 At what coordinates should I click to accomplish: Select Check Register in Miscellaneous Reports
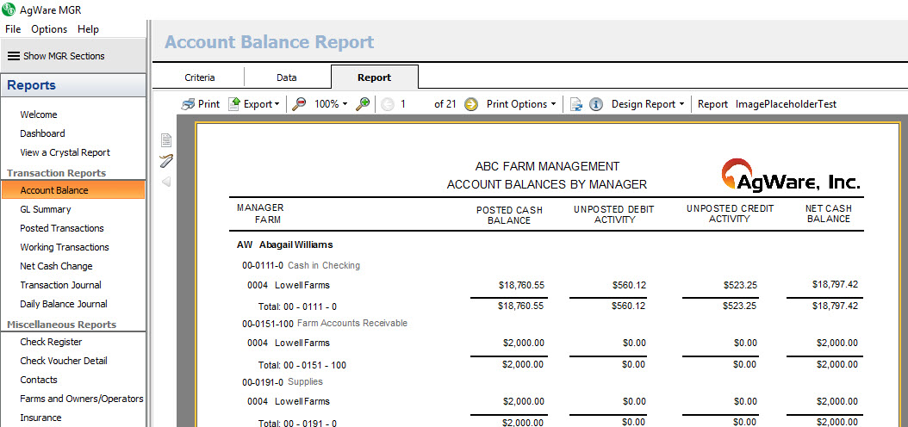tap(51, 342)
